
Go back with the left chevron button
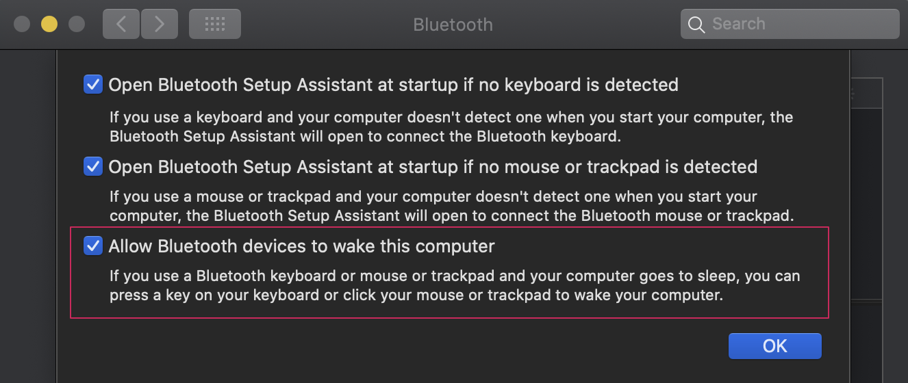(x=121, y=24)
